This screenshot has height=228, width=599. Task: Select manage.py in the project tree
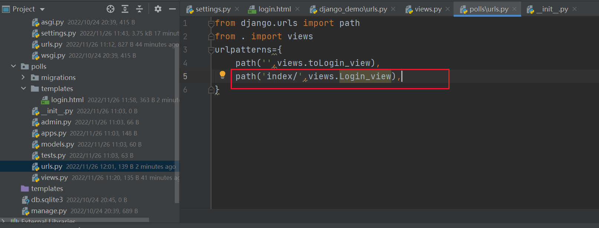[90, 211]
